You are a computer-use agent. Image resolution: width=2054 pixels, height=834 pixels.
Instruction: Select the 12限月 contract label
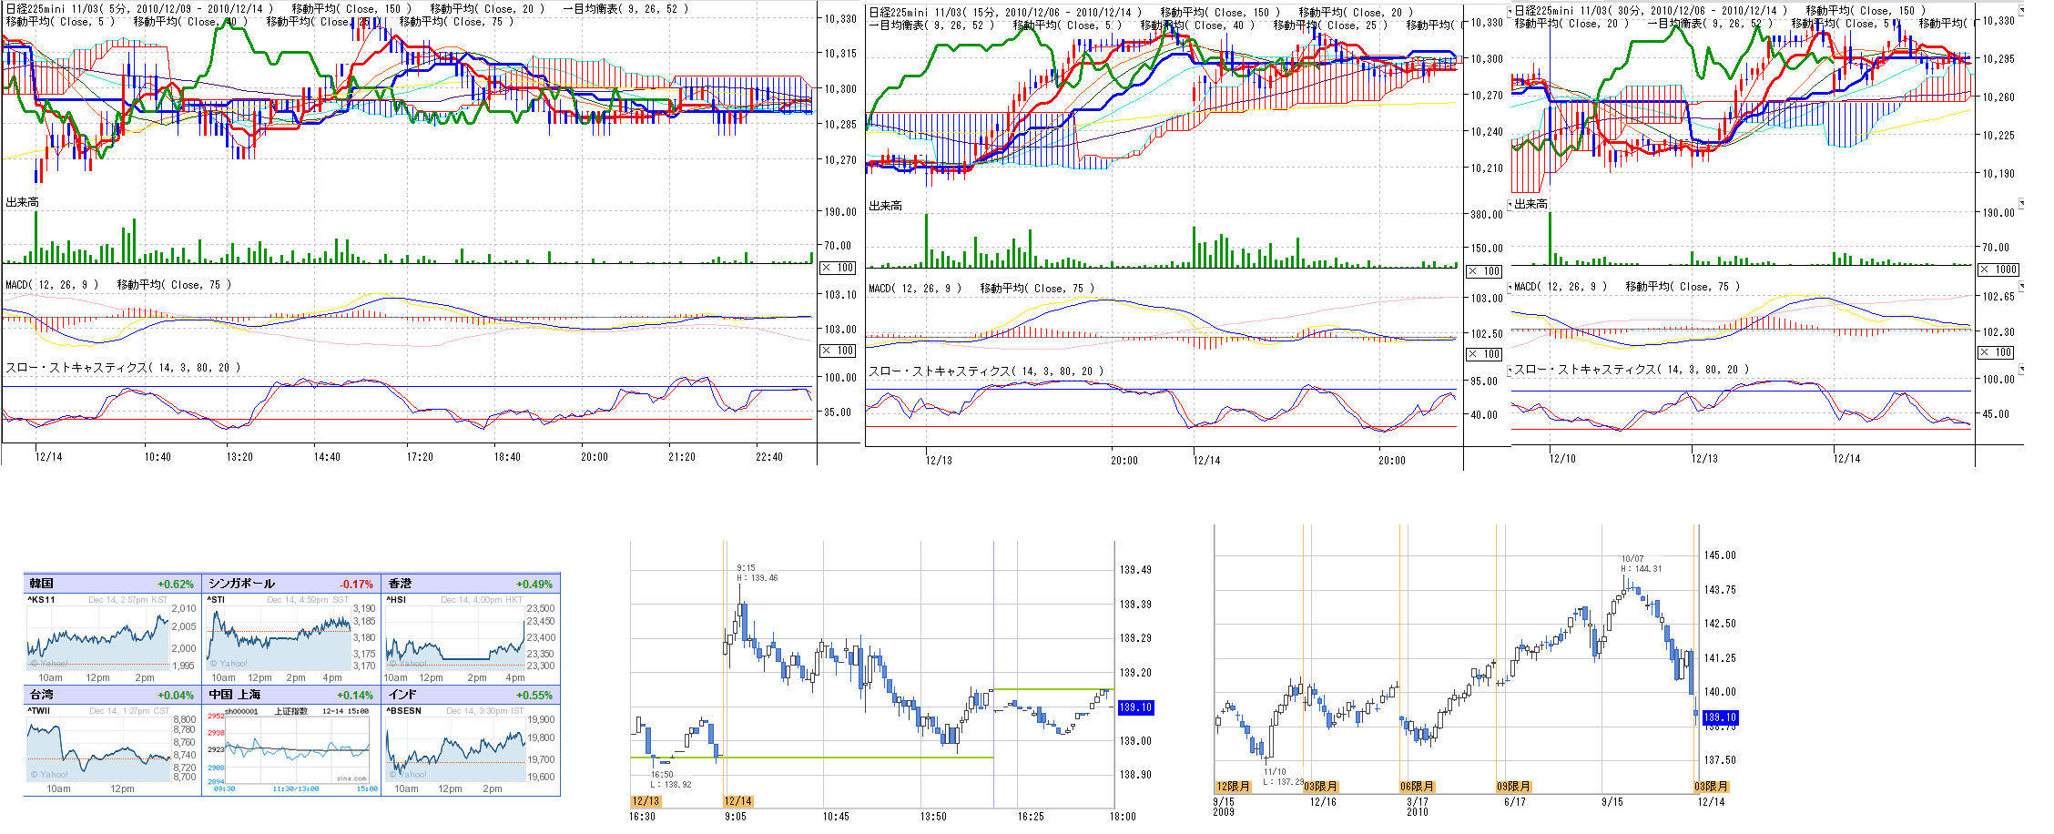point(1233,787)
